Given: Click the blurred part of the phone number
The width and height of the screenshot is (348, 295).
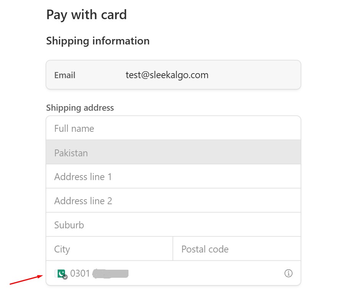Looking at the screenshot, I should (x=111, y=273).
